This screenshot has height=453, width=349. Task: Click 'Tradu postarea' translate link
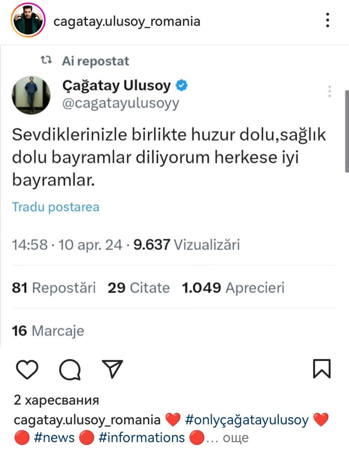56,207
